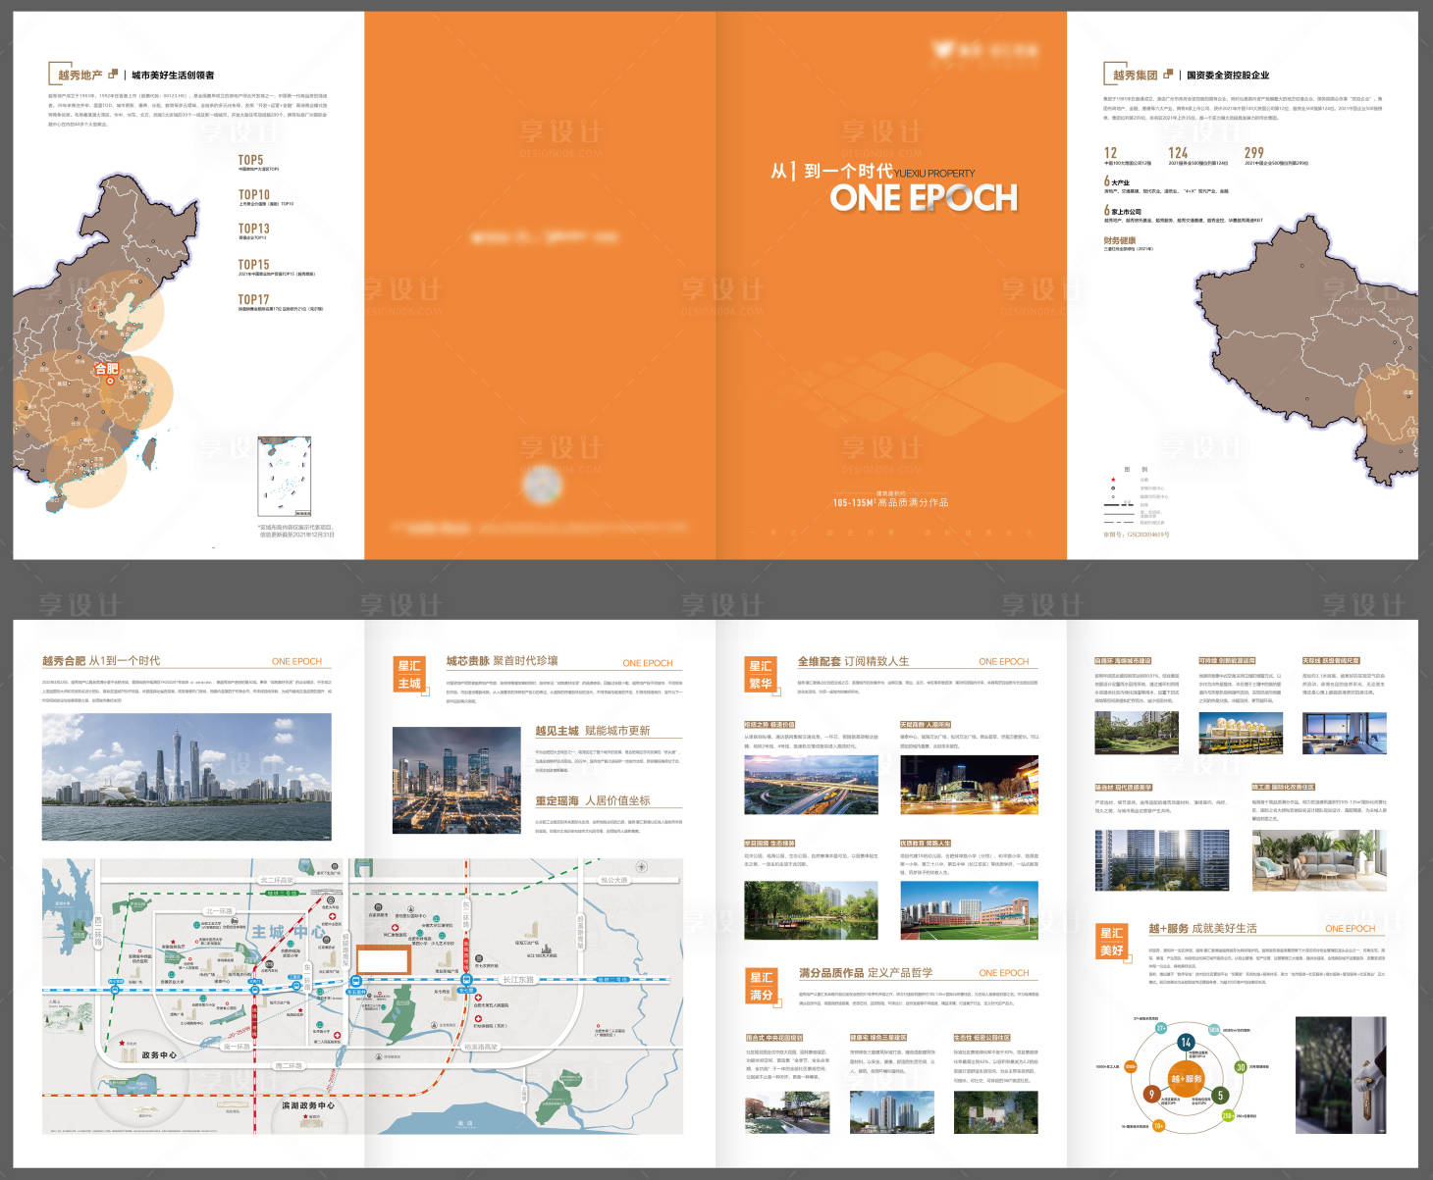The height and width of the screenshot is (1180, 1433).
Task: Click the 重定瑶海 人居价值坐标 subheading
Action: [x=592, y=800]
